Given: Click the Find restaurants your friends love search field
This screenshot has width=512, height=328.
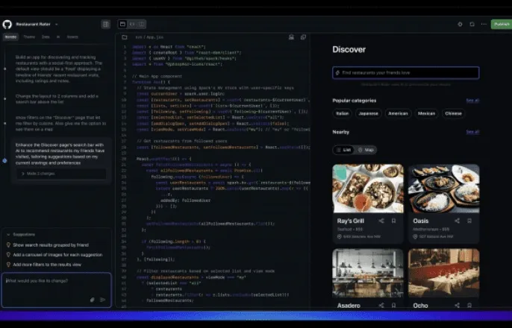Looking at the screenshot, I should click(406, 73).
